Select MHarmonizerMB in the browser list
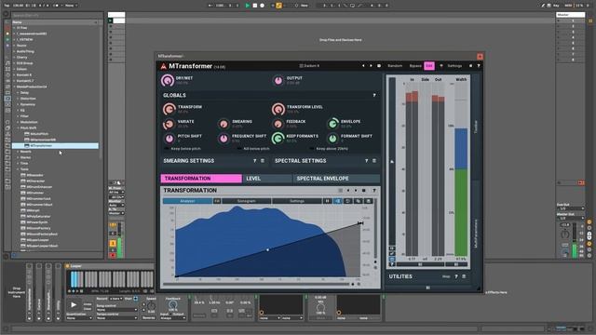This screenshot has height=335, width=596. point(43,140)
